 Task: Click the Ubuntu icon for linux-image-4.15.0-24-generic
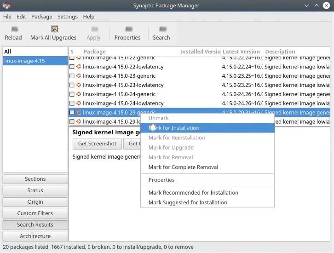point(79,94)
